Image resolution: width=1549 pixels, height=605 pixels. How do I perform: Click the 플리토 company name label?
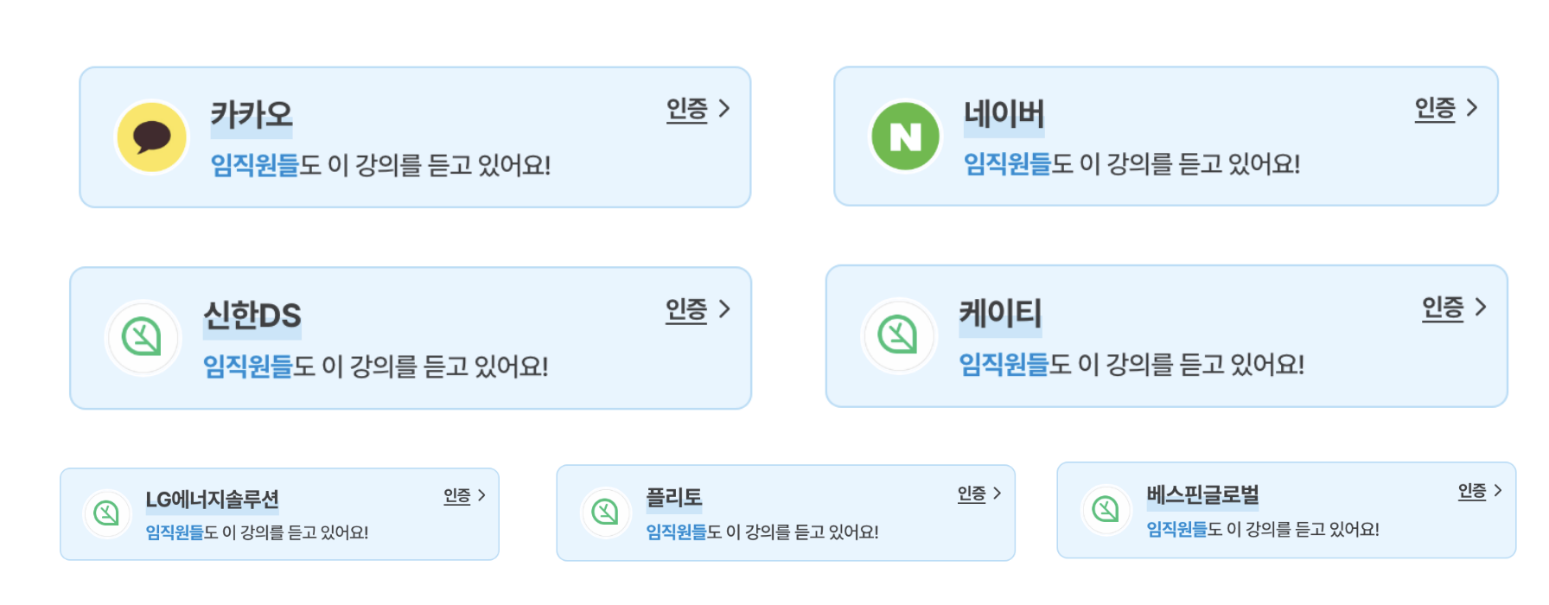point(673,496)
